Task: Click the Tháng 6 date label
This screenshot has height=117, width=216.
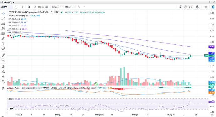Action: point(19,115)
